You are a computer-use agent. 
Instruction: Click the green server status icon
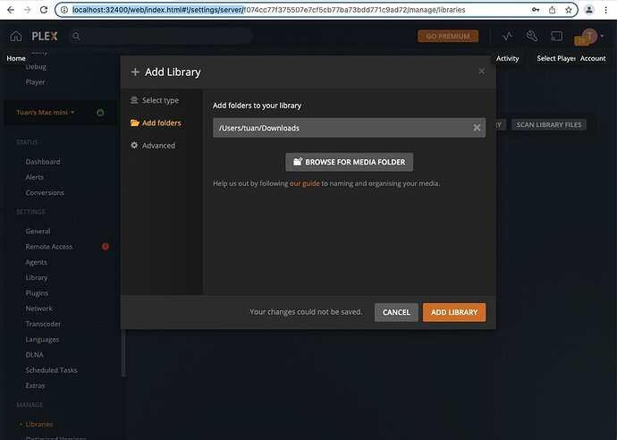point(100,113)
